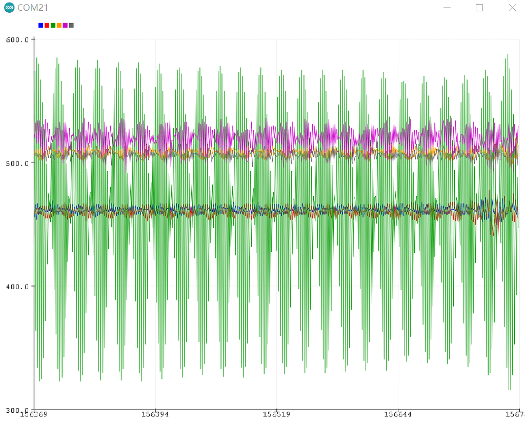Select the gray channel legend square
The height and width of the screenshot is (424, 525).
coord(71,25)
